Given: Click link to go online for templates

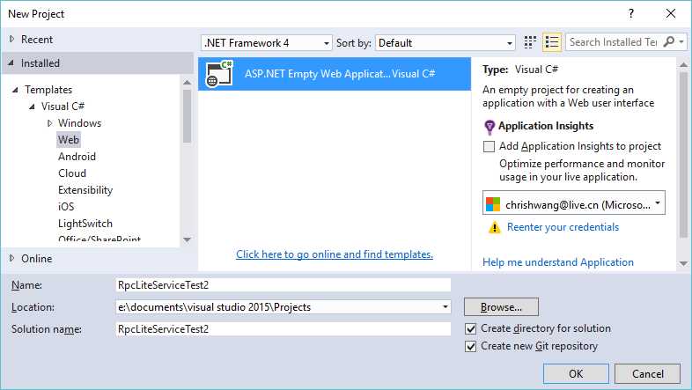Looking at the screenshot, I should pos(335,254).
